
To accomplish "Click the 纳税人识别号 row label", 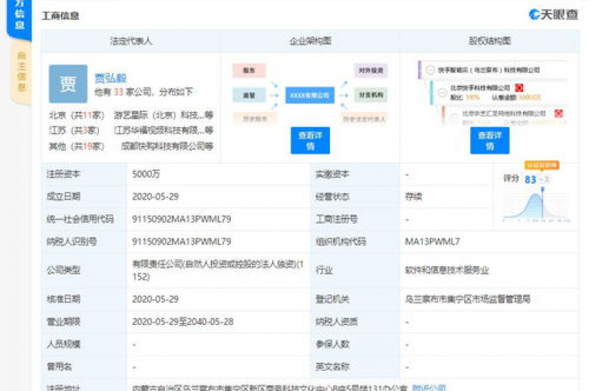I will point(71,242).
